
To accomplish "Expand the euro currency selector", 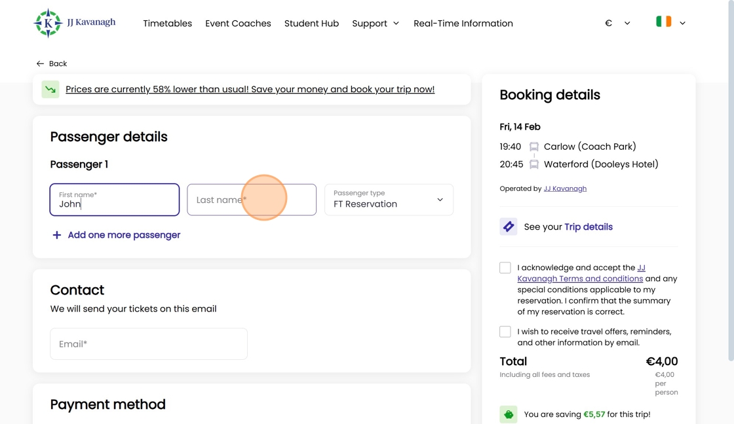I will click(x=617, y=23).
